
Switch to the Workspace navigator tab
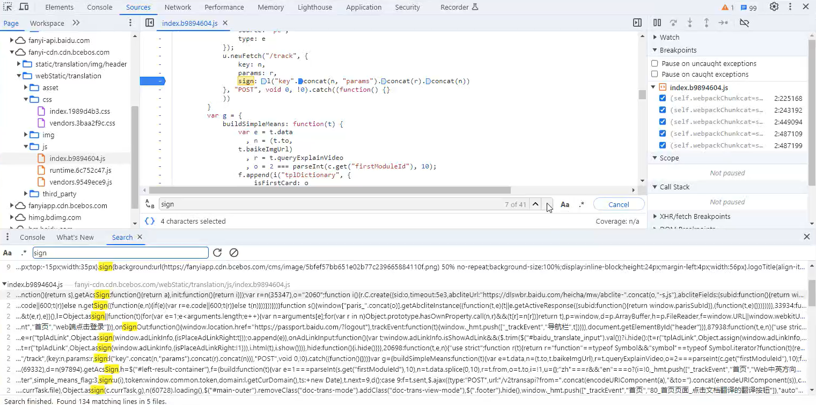pos(47,23)
